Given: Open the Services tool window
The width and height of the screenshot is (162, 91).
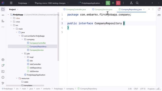Looking at the screenshot, I should (3, 60).
